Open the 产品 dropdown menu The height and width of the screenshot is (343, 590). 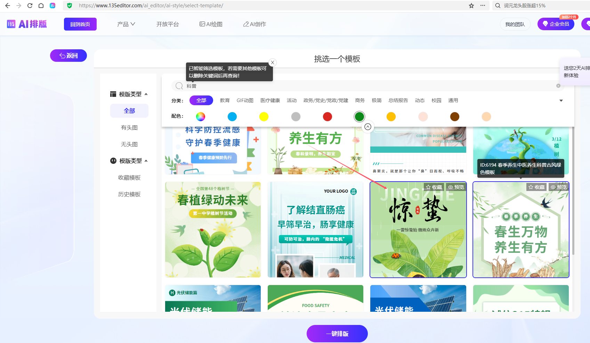126,24
